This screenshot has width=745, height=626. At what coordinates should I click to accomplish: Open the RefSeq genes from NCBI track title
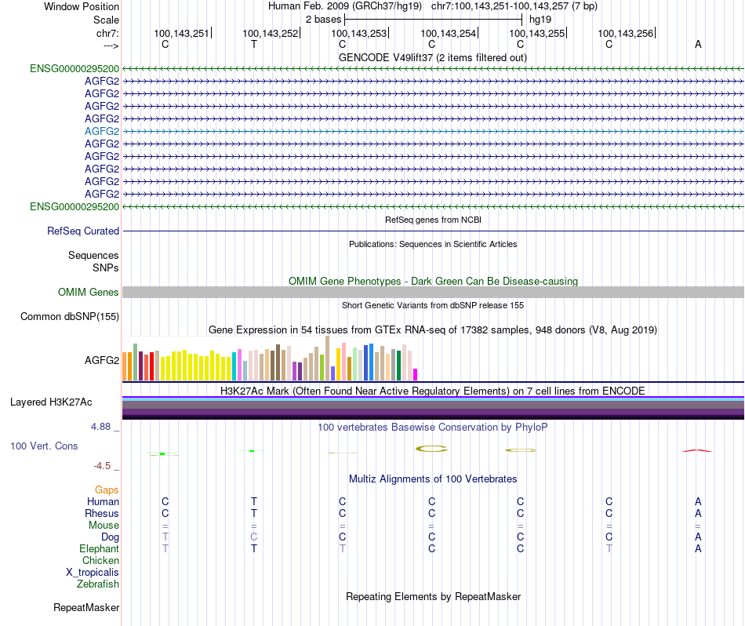tap(433, 220)
